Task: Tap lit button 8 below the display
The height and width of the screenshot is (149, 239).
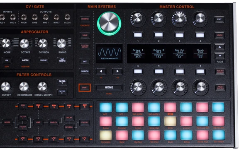Action: [x=200, y=72]
